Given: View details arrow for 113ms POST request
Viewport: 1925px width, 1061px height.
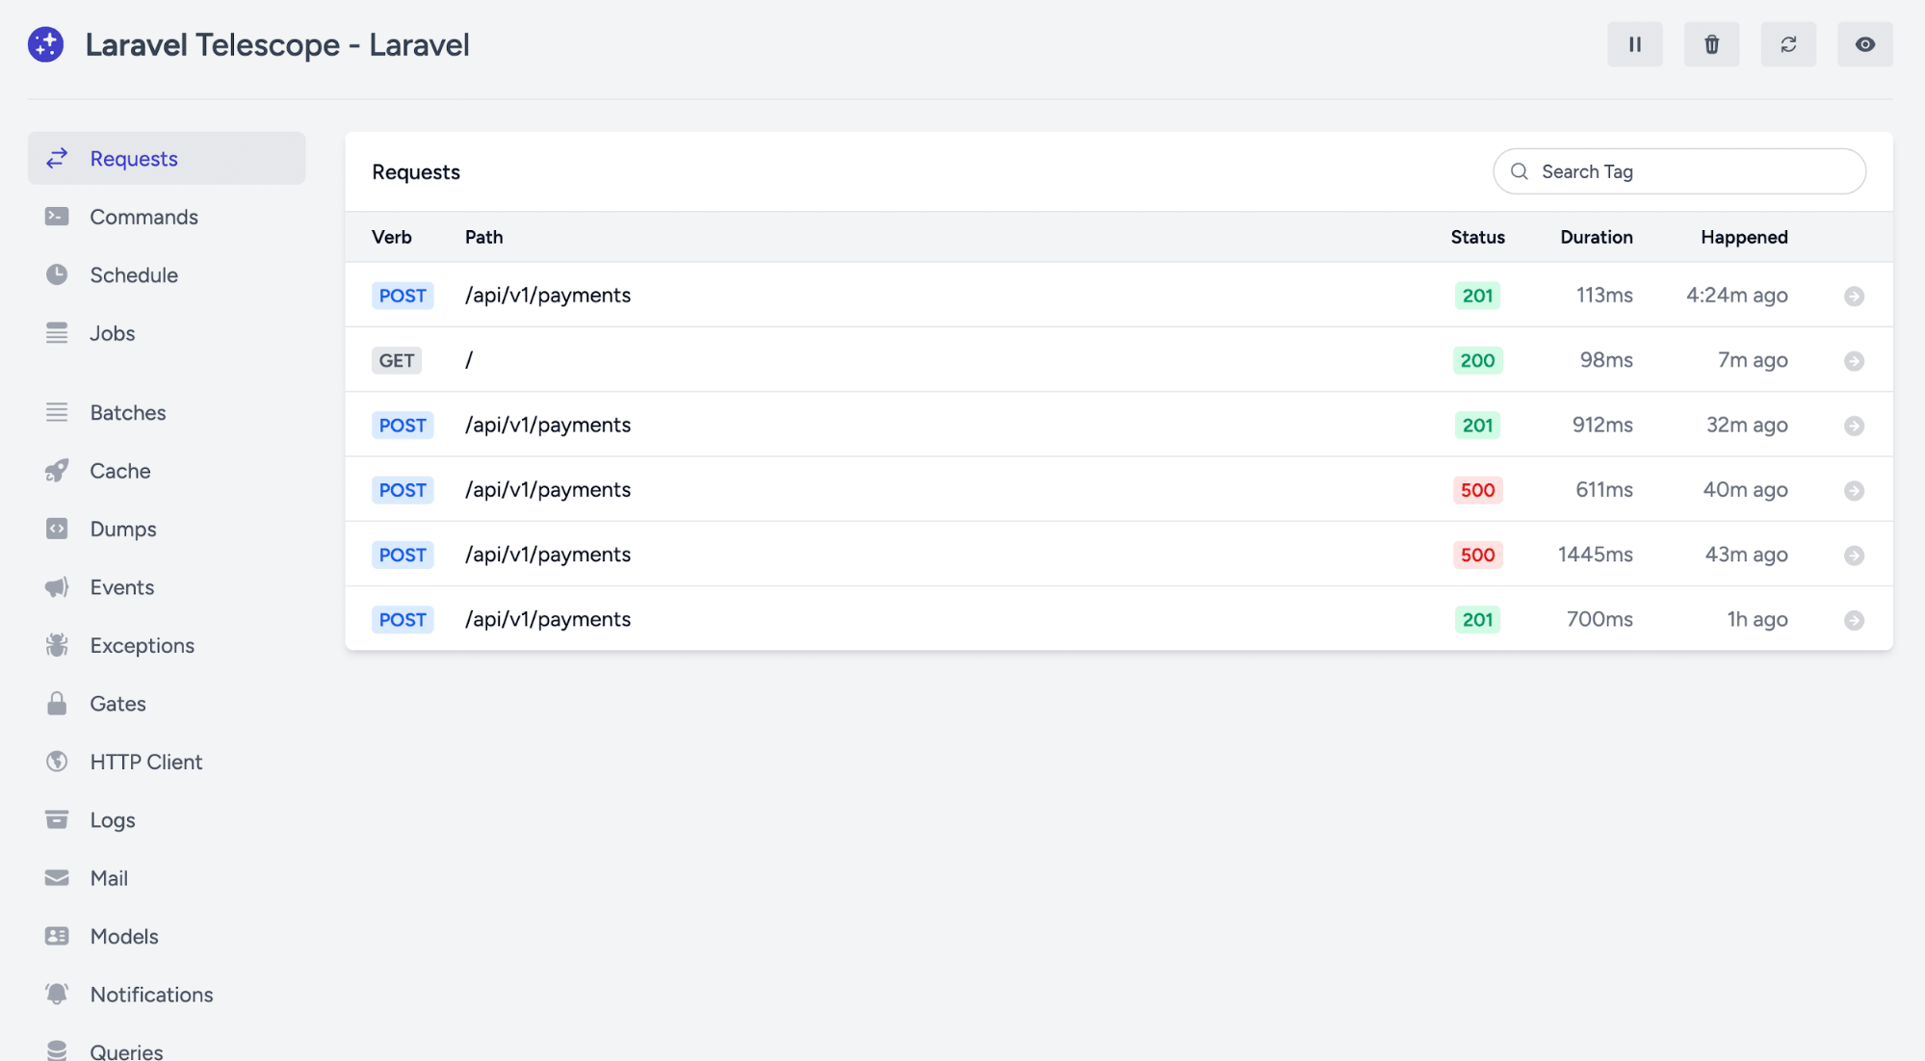Looking at the screenshot, I should pos(1854,296).
